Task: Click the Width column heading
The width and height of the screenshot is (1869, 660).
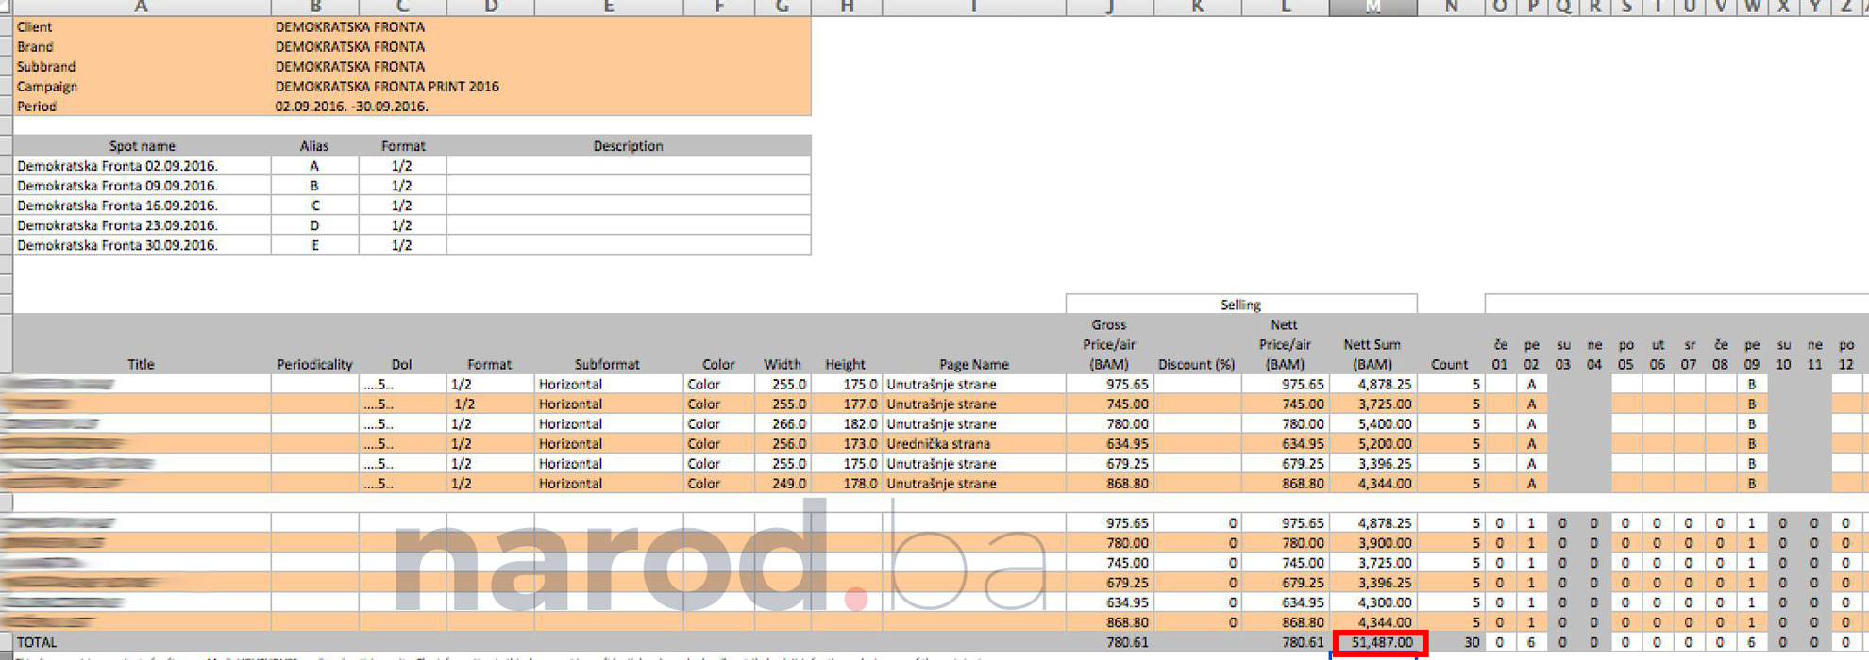Action: [x=783, y=364]
